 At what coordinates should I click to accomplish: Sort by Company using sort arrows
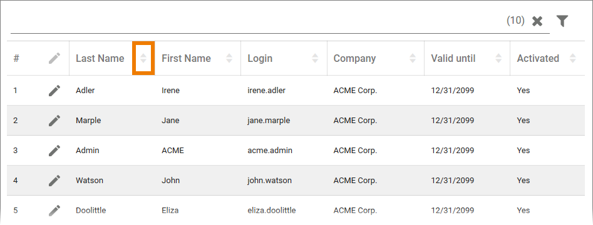[413, 58]
